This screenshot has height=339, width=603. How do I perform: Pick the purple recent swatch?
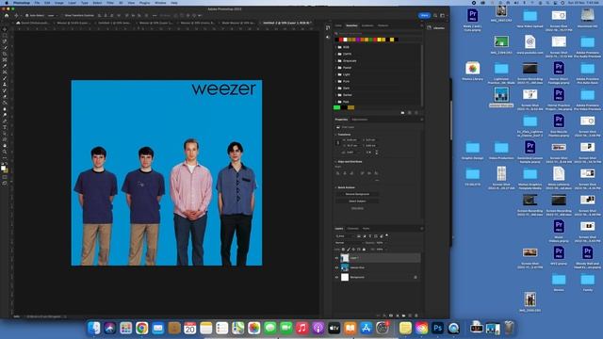click(358, 40)
